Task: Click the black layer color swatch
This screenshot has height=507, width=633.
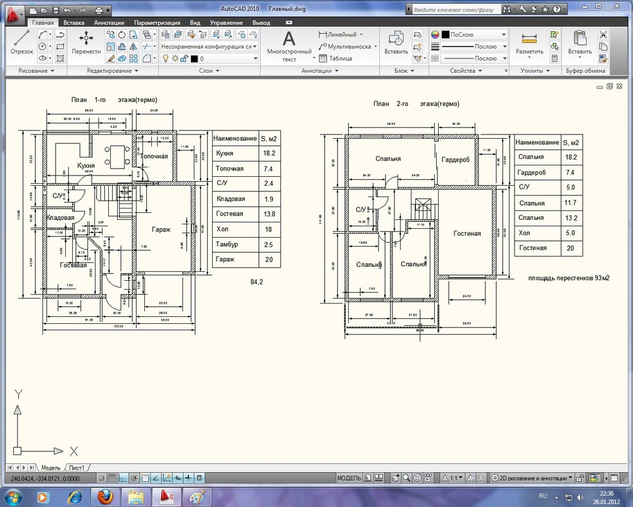Action: pyautogui.click(x=194, y=58)
